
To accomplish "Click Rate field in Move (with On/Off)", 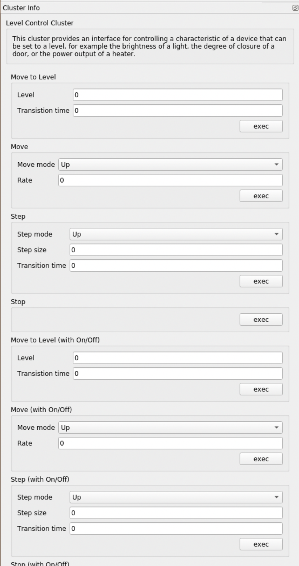I will coord(171,443).
